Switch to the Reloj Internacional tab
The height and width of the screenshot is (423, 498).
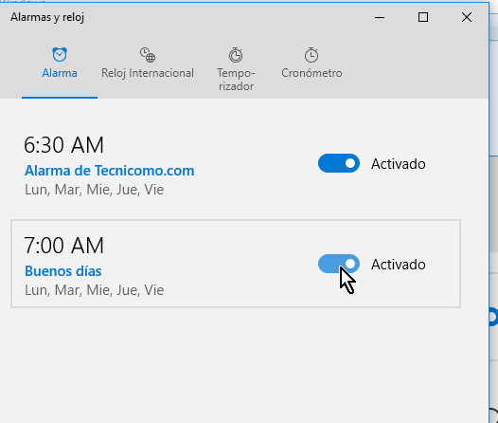pyautogui.click(x=148, y=73)
